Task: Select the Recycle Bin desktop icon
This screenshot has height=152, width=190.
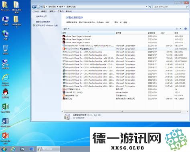Action: click(x=5, y=50)
